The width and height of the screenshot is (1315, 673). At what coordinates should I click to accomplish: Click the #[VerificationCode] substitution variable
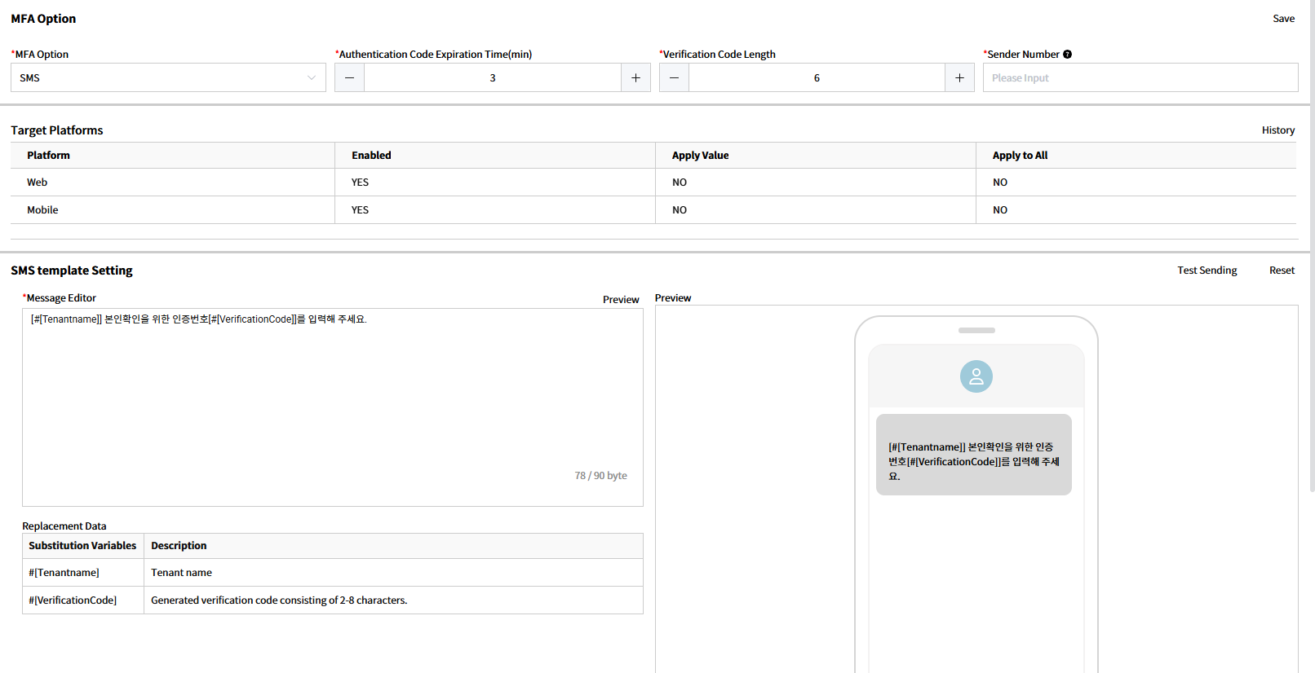(x=73, y=600)
